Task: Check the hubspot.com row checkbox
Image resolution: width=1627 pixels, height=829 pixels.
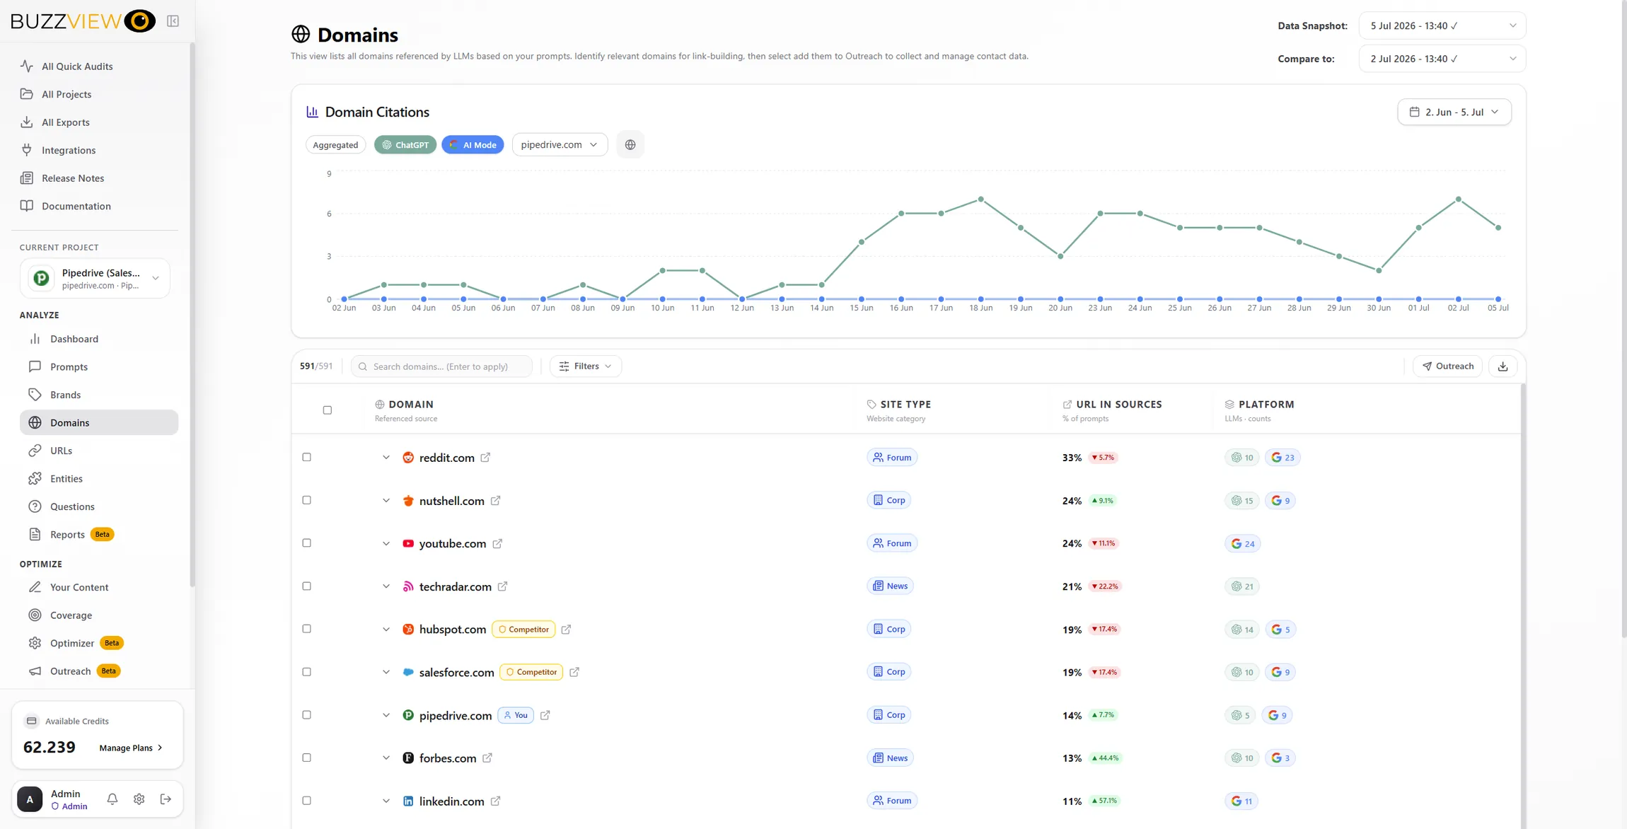Action: tap(307, 629)
